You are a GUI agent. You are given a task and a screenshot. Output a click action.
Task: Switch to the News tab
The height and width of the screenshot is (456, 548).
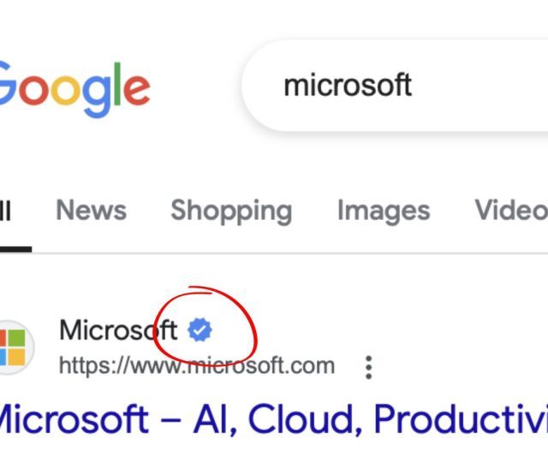[x=92, y=210]
